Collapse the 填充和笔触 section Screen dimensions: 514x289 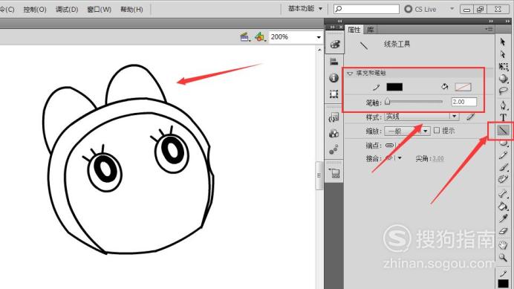[x=350, y=73]
